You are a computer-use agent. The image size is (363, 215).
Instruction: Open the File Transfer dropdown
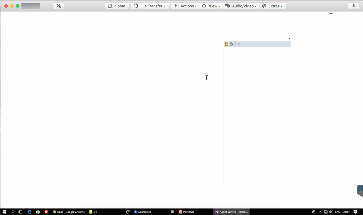tap(150, 6)
